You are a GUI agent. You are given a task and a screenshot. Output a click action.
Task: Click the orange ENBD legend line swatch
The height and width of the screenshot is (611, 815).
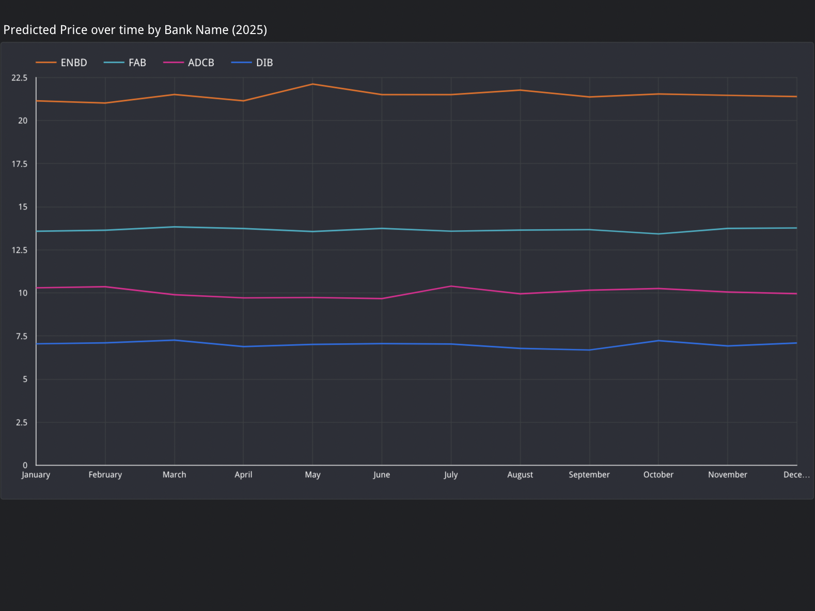tap(46, 62)
